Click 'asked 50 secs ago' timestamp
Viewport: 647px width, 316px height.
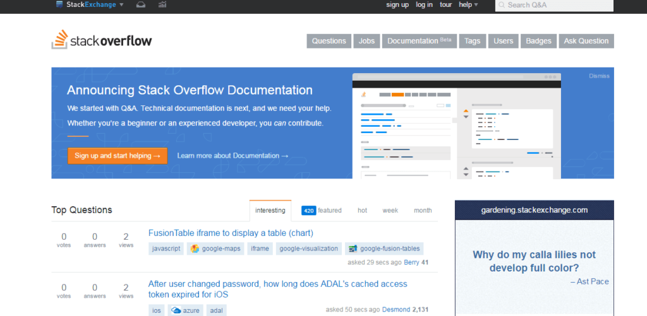[x=353, y=310]
